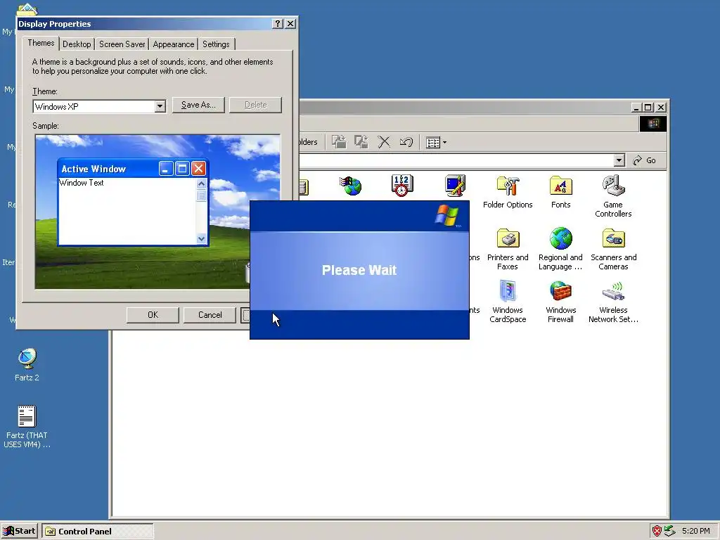Open the Theme combo box dropdown

[x=160, y=107]
